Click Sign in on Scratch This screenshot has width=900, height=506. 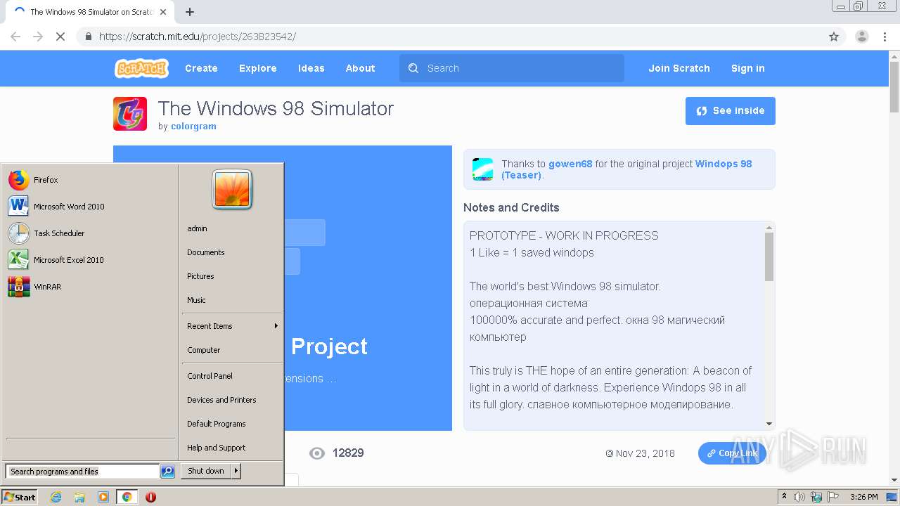click(x=747, y=68)
